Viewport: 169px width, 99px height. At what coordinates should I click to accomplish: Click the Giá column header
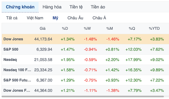click(x=43, y=28)
